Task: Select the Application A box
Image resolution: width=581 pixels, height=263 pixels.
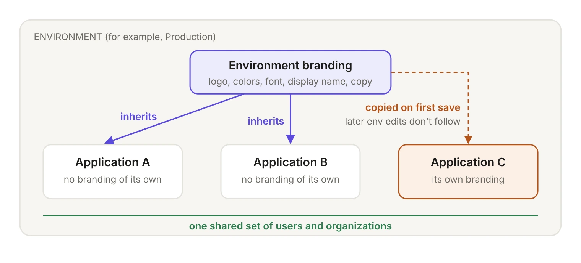Action: [113, 172]
